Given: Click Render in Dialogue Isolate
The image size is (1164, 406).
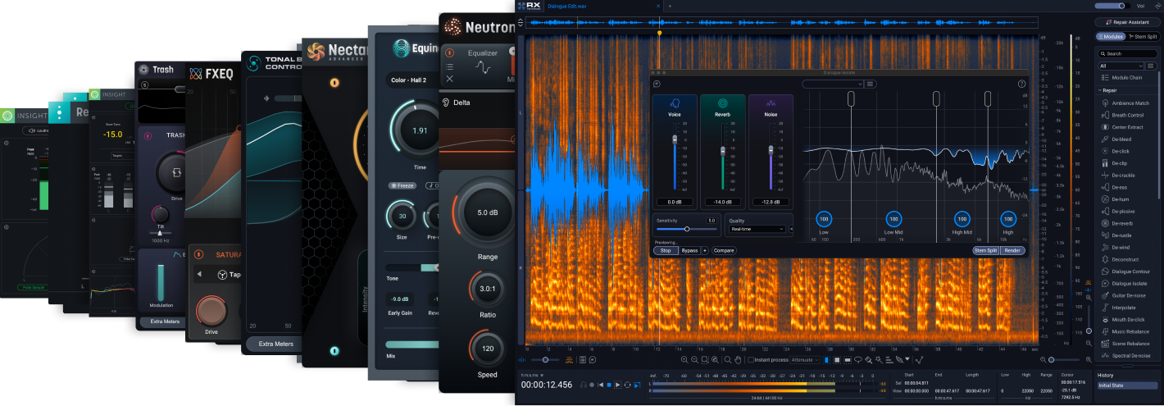Looking at the screenshot, I should 1012,250.
